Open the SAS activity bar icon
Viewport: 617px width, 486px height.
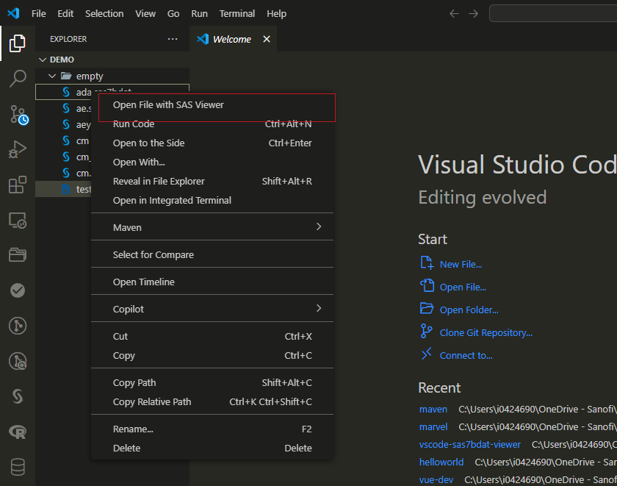(18, 396)
